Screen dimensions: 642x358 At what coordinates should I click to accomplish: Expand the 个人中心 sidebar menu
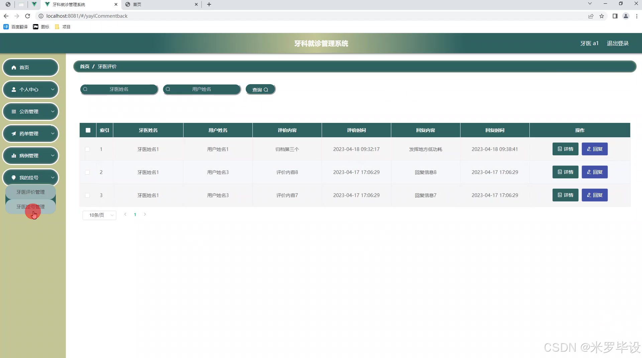[x=30, y=89]
